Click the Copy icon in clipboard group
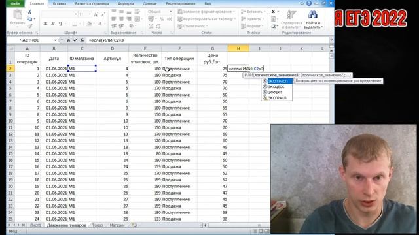This screenshot has width=419, height=235. tap(29, 19)
